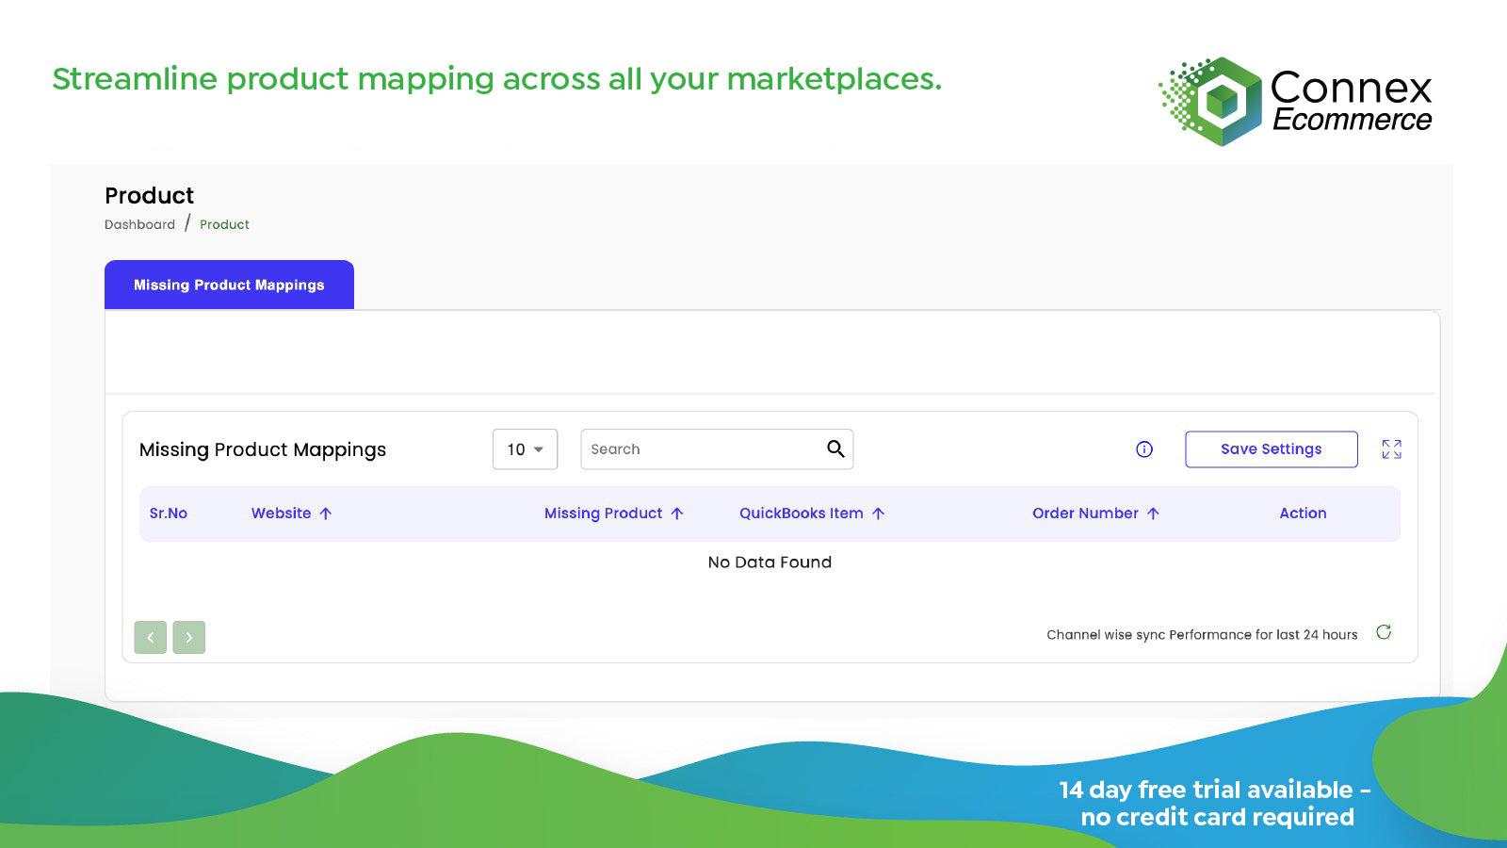Click the Product page heading
1507x848 pixels.
coord(149,195)
